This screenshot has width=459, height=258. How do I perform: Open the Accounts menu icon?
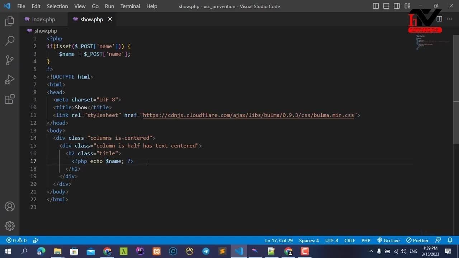[10, 207]
